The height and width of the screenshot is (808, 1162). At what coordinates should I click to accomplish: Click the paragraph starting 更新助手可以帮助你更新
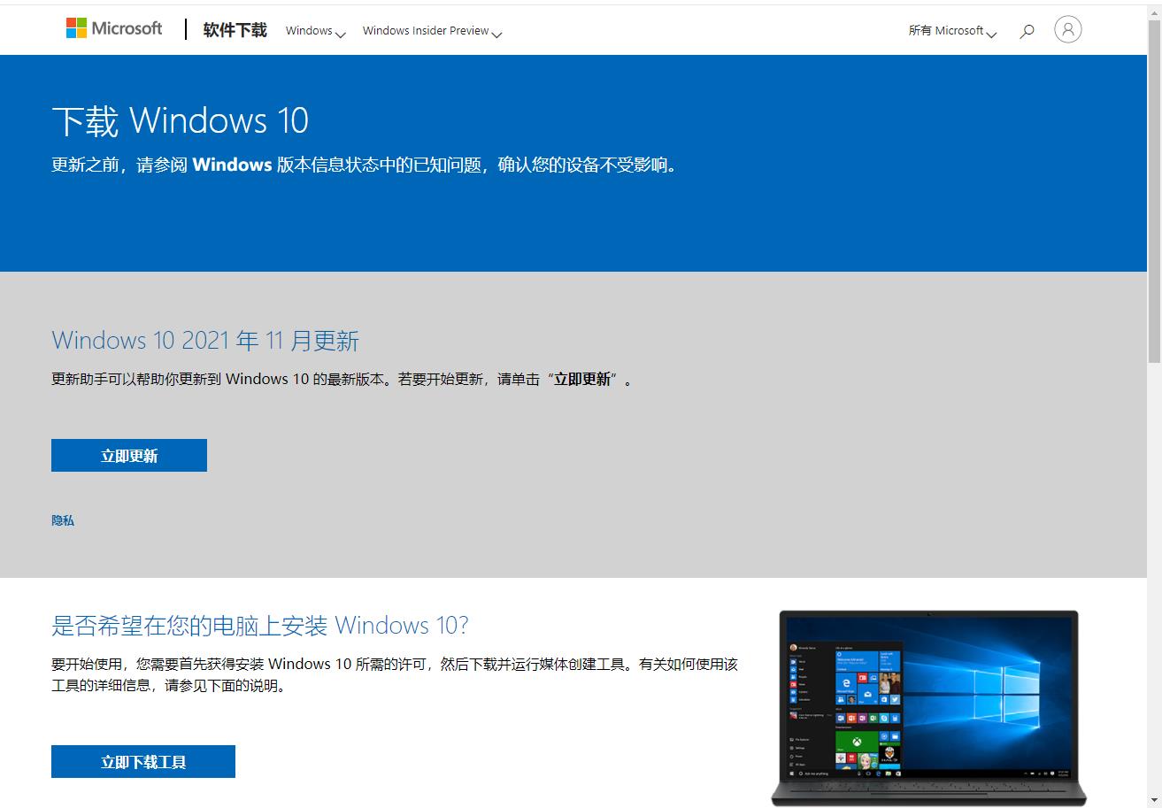tap(342, 379)
